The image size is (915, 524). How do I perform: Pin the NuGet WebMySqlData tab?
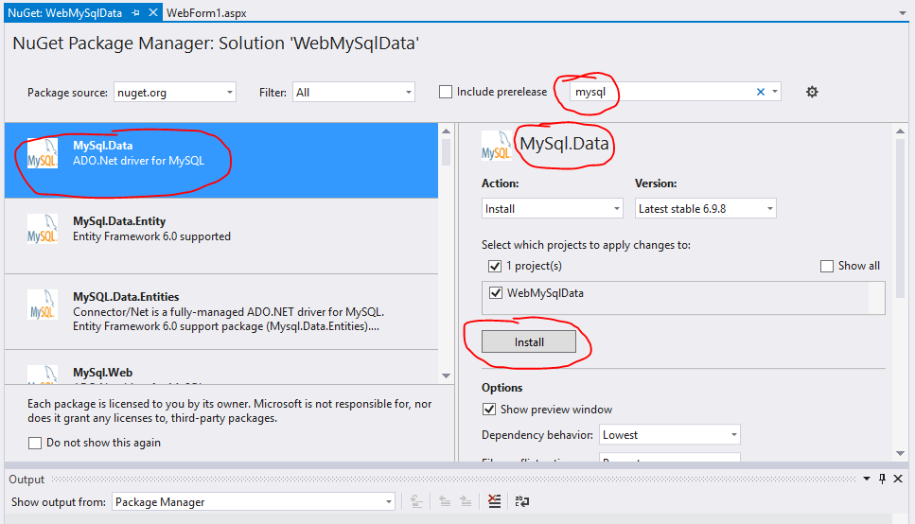tap(135, 12)
